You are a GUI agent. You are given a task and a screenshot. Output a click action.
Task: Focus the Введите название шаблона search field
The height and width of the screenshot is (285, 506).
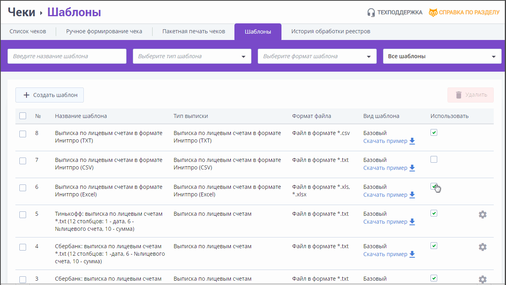tap(67, 56)
